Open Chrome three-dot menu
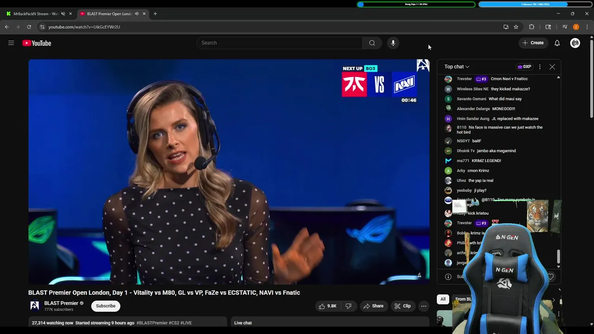Viewport: 594px width, 334px height. tap(587, 27)
